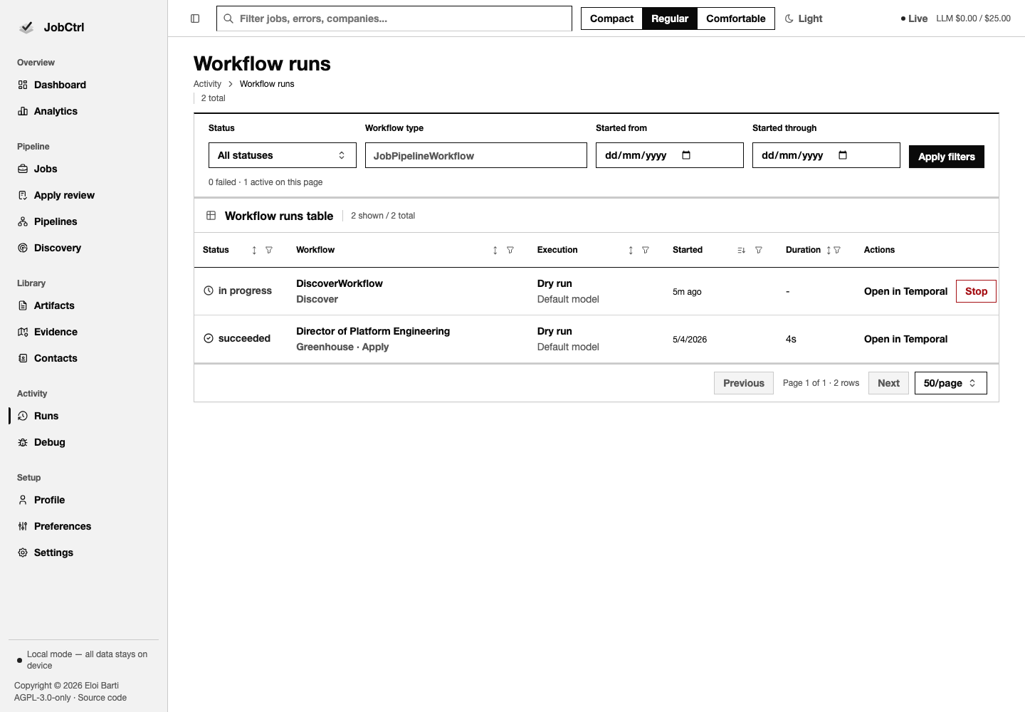Sort the Workflow column
Screen dimensions: 1025x712
click(495, 250)
